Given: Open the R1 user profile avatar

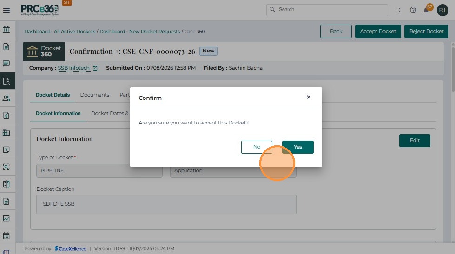Looking at the screenshot, I should [442, 10].
